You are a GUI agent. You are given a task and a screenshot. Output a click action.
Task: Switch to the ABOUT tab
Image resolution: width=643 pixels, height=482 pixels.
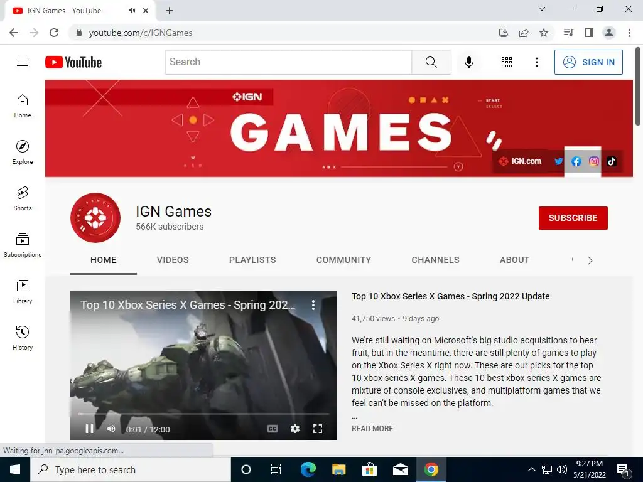pos(514,260)
